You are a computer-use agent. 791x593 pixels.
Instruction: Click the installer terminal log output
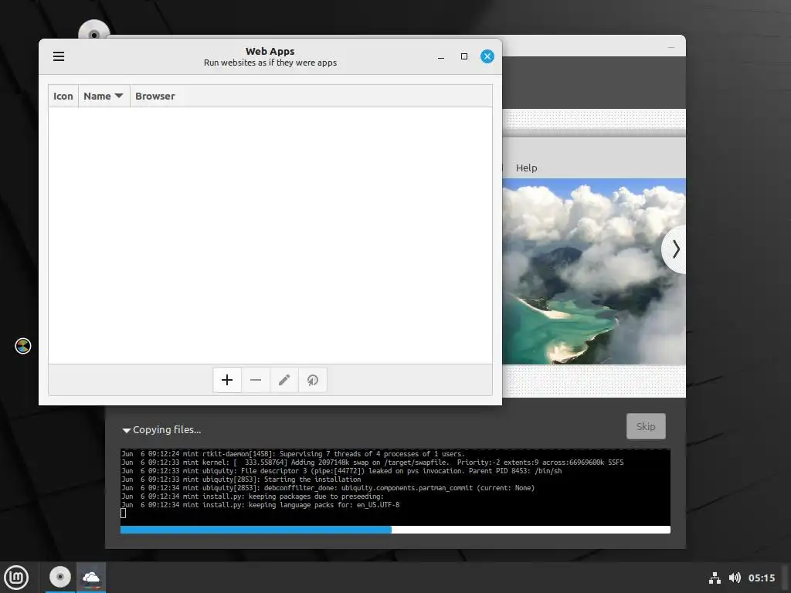[395, 486]
